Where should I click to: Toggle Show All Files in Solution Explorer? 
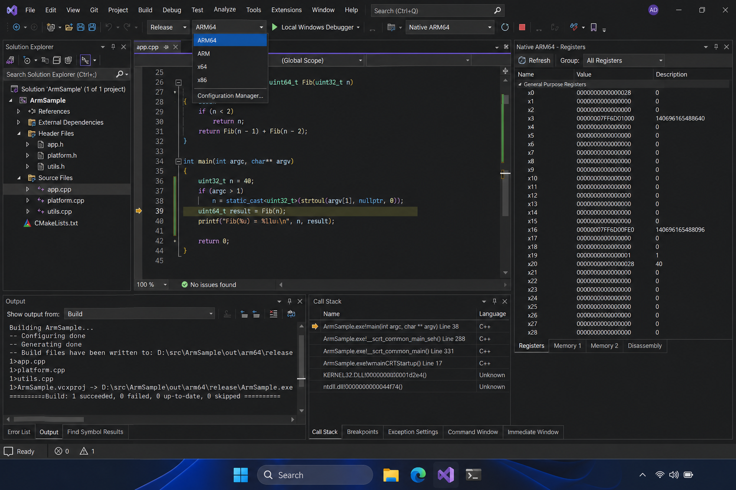[68, 60]
